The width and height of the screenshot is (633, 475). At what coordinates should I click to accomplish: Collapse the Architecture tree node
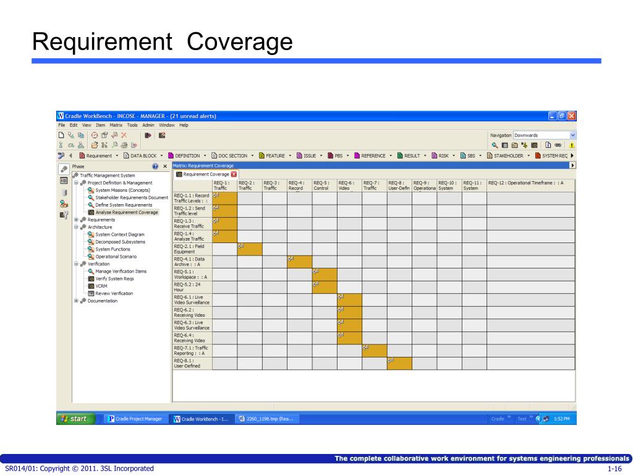click(76, 227)
